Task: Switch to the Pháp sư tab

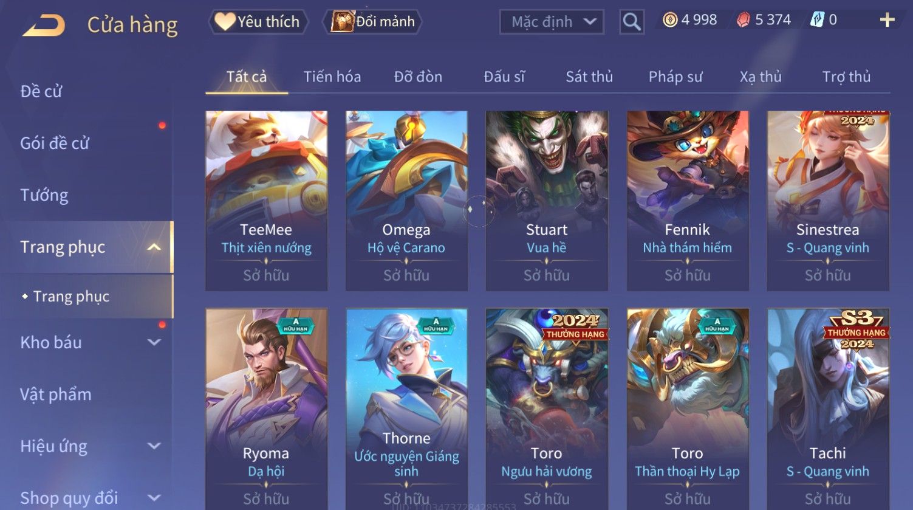Action: [x=675, y=77]
